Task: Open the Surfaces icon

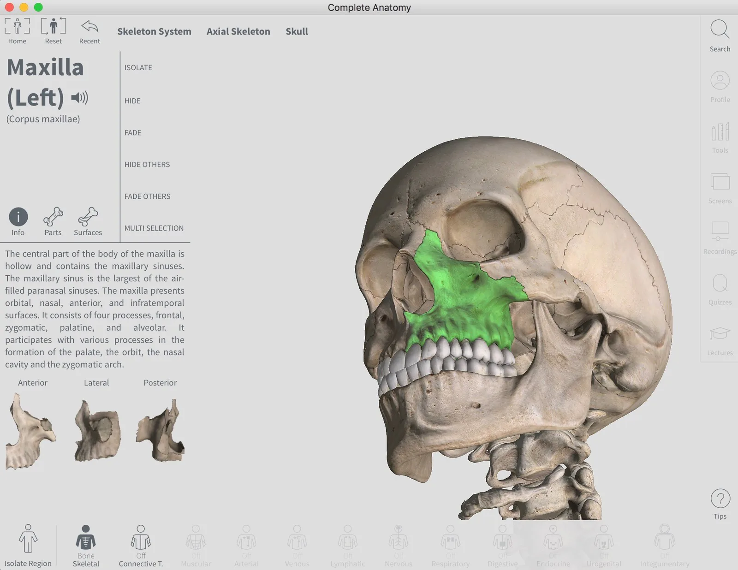Action: pos(88,217)
